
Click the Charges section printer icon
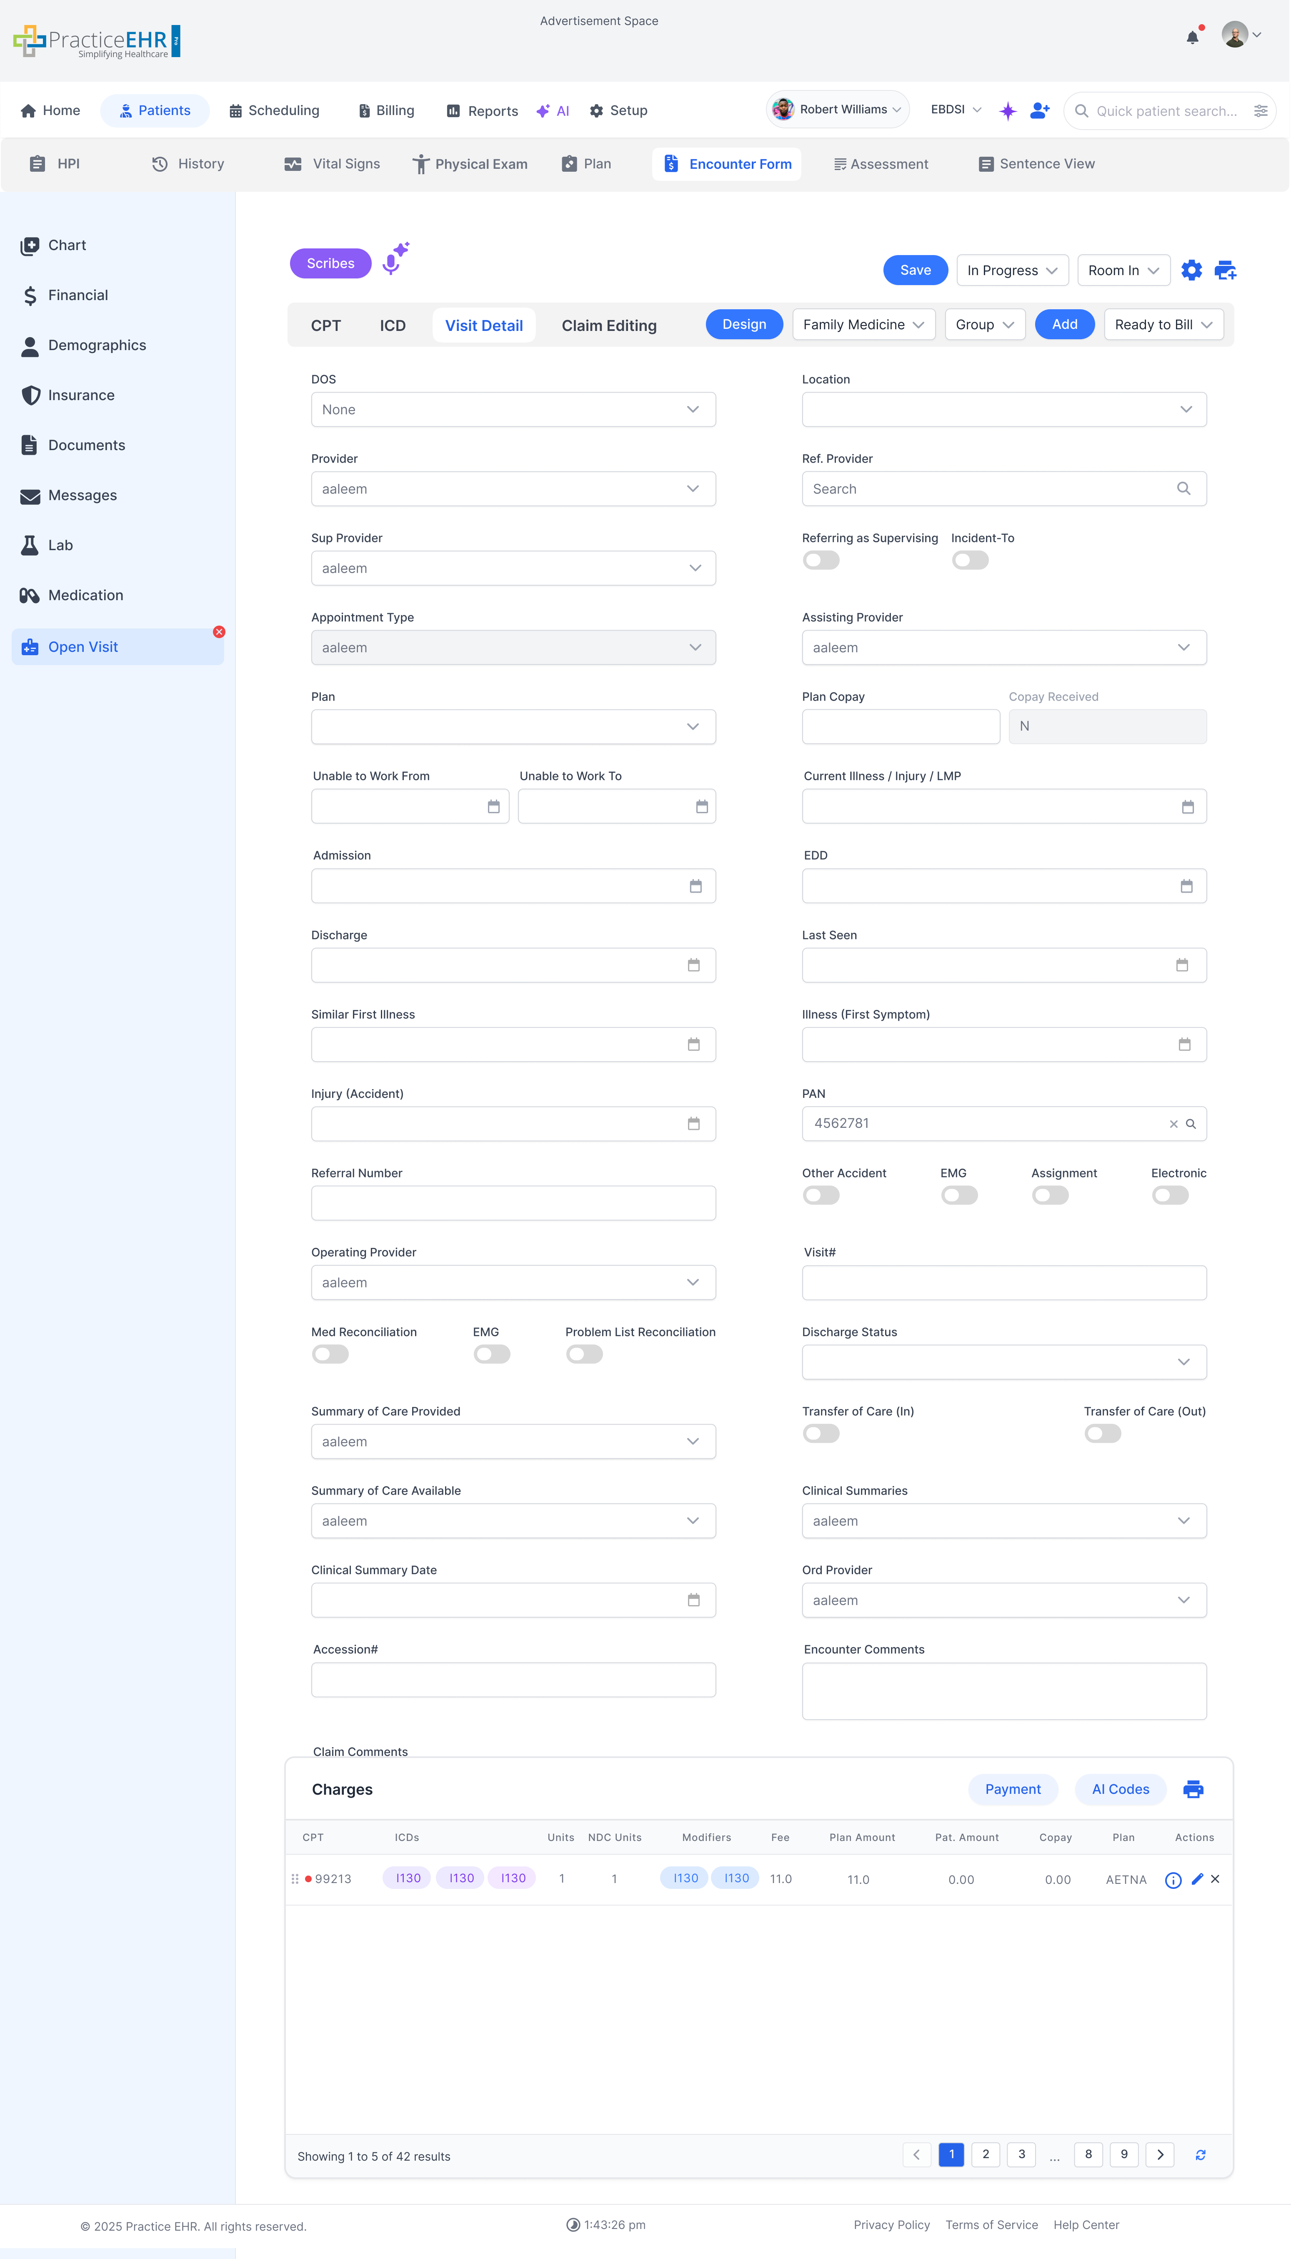(1193, 1789)
